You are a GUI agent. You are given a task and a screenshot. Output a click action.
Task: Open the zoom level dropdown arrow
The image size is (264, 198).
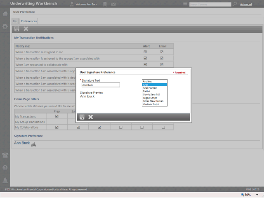point(257,195)
